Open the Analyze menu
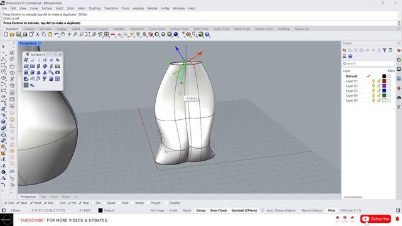The image size is (402, 226). click(138, 8)
